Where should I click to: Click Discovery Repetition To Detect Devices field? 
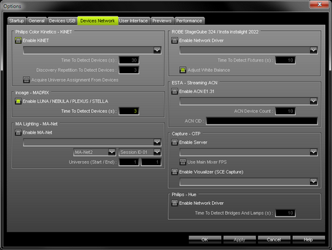[x=129, y=70]
